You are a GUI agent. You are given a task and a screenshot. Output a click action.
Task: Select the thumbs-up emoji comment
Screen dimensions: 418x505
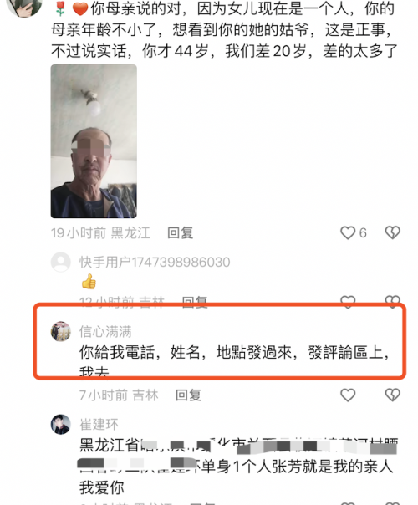(89, 282)
